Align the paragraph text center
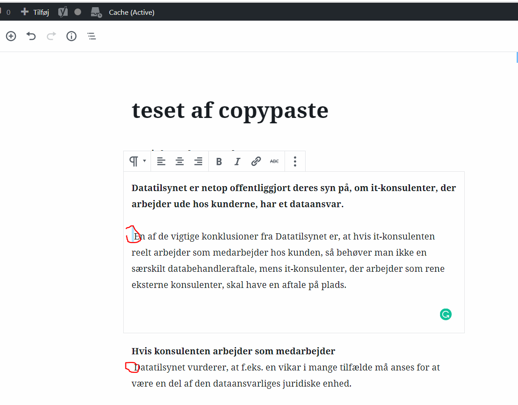This screenshot has width=518, height=405. 180,161
